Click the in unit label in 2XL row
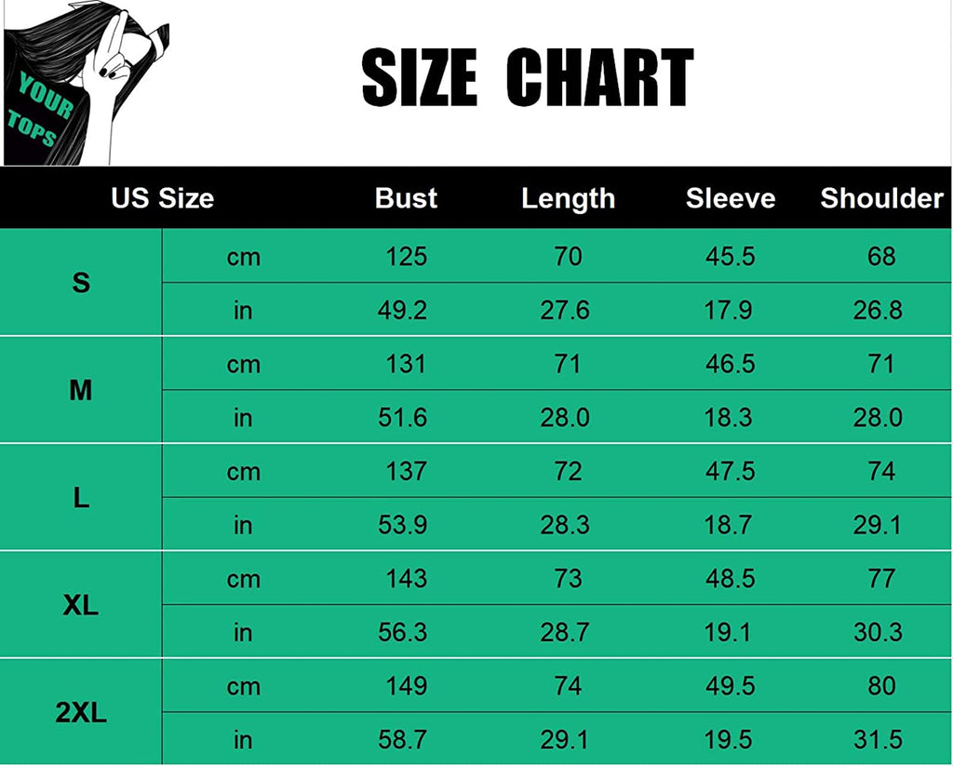The image size is (953, 766). 243,741
